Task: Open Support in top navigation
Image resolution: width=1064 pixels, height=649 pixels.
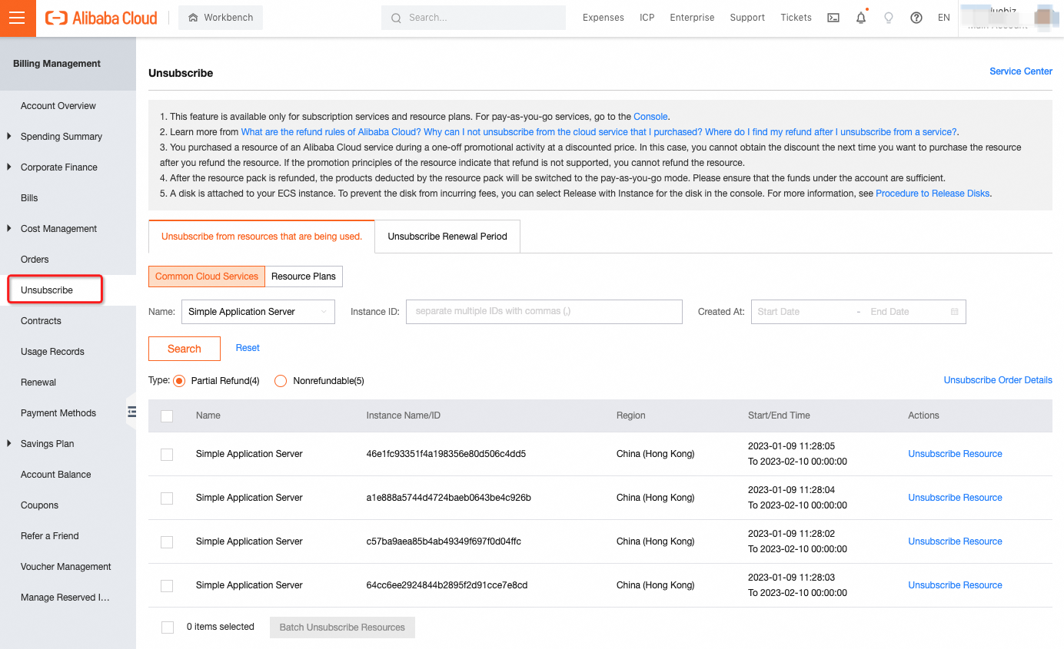Action: click(747, 18)
